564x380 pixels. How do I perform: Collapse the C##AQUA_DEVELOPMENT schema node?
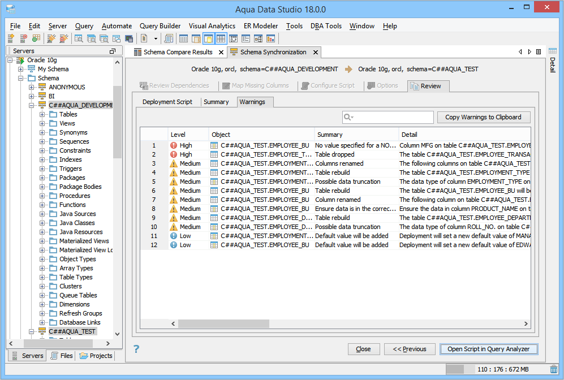[32, 105]
